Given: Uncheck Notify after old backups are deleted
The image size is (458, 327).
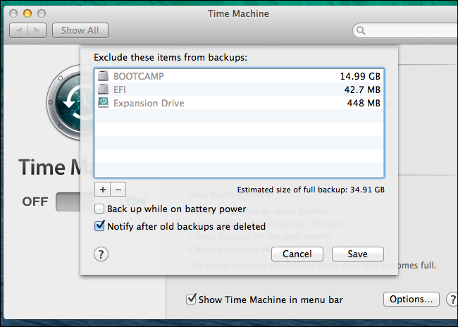Looking at the screenshot, I should (x=99, y=226).
